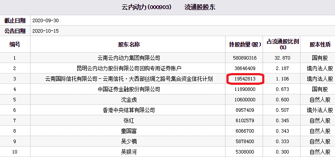Click the 流通股股东 heading
335x157 pixels.
click(200, 7)
